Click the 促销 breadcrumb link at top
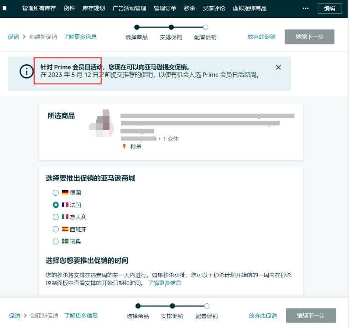Viewport: 349px width, 328px height. (13, 37)
